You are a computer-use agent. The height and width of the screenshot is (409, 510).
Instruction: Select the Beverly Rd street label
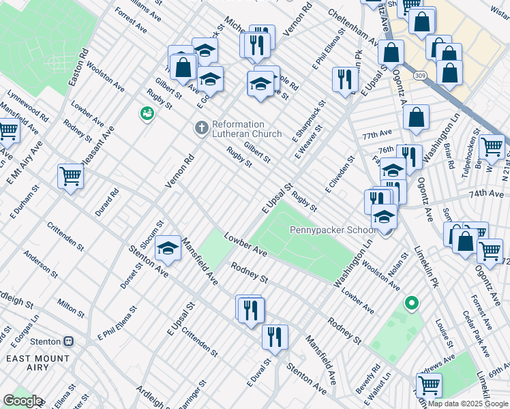368,379
